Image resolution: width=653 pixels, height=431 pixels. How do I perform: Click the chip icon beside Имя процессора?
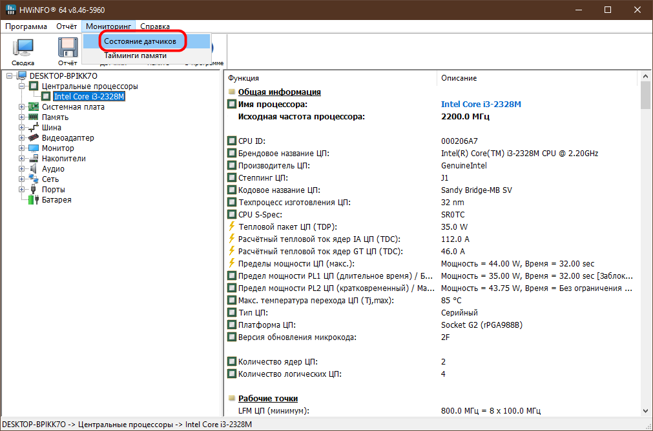coord(232,104)
